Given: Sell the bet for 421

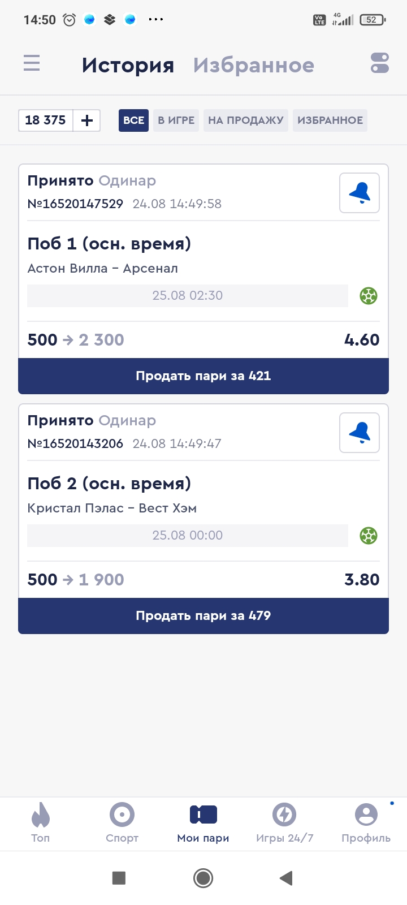Looking at the screenshot, I should tap(203, 376).
